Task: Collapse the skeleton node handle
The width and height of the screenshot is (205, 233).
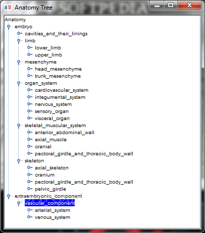Action: click(19, 161)
